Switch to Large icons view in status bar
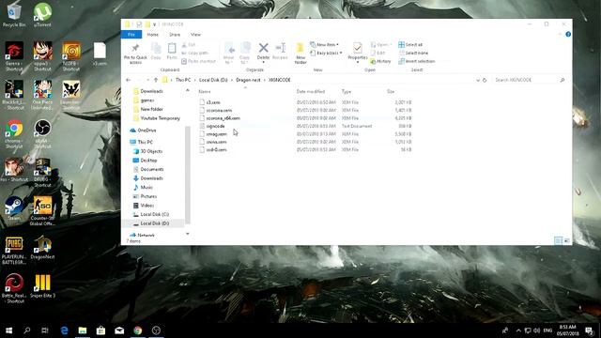The height and width of the screenshot is (338, 601). (x=567, y=240)
